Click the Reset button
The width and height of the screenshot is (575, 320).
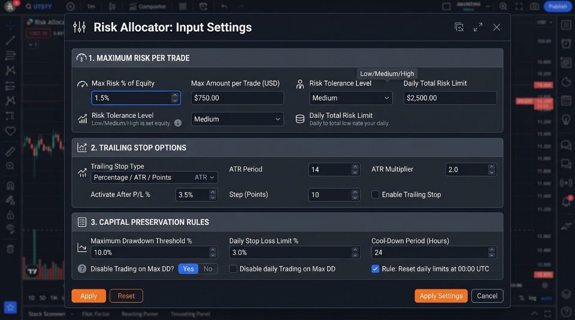pyautogui.click(x=126, y=296)
